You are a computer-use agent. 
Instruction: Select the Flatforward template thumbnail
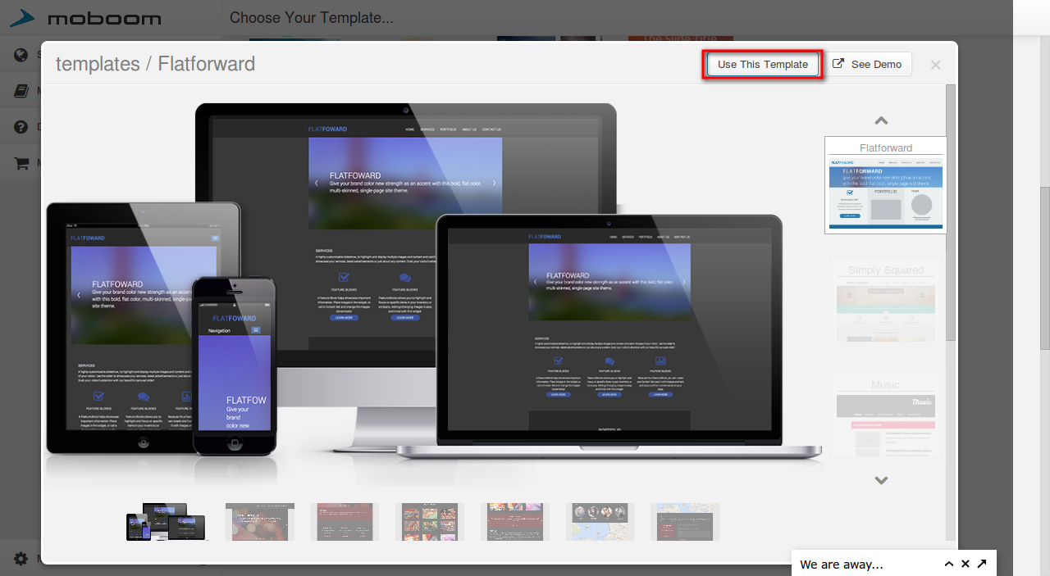[x=885, y=185]
